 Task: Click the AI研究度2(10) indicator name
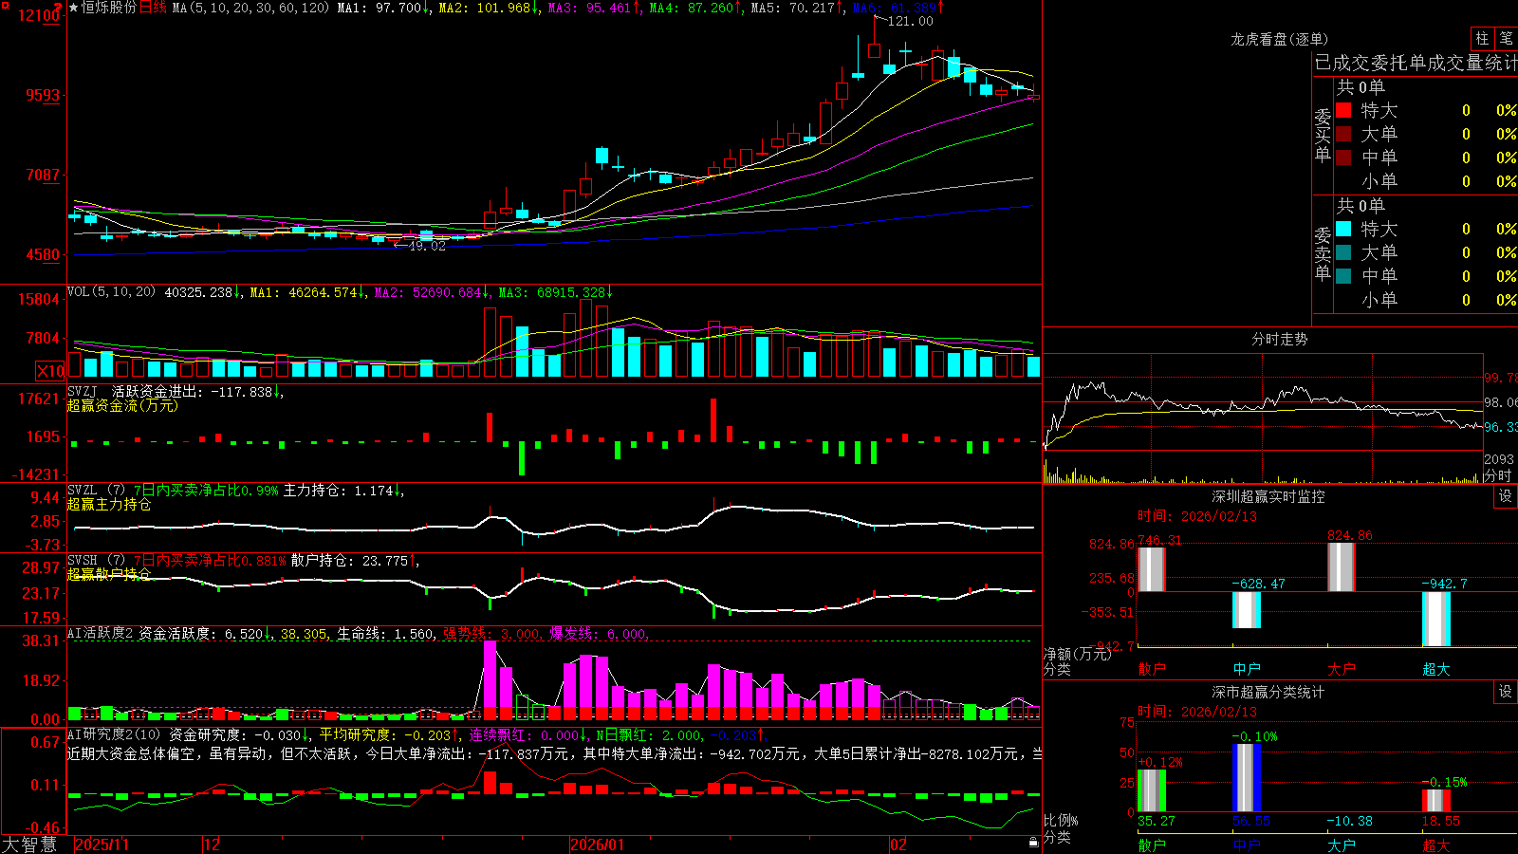point(114,734)
